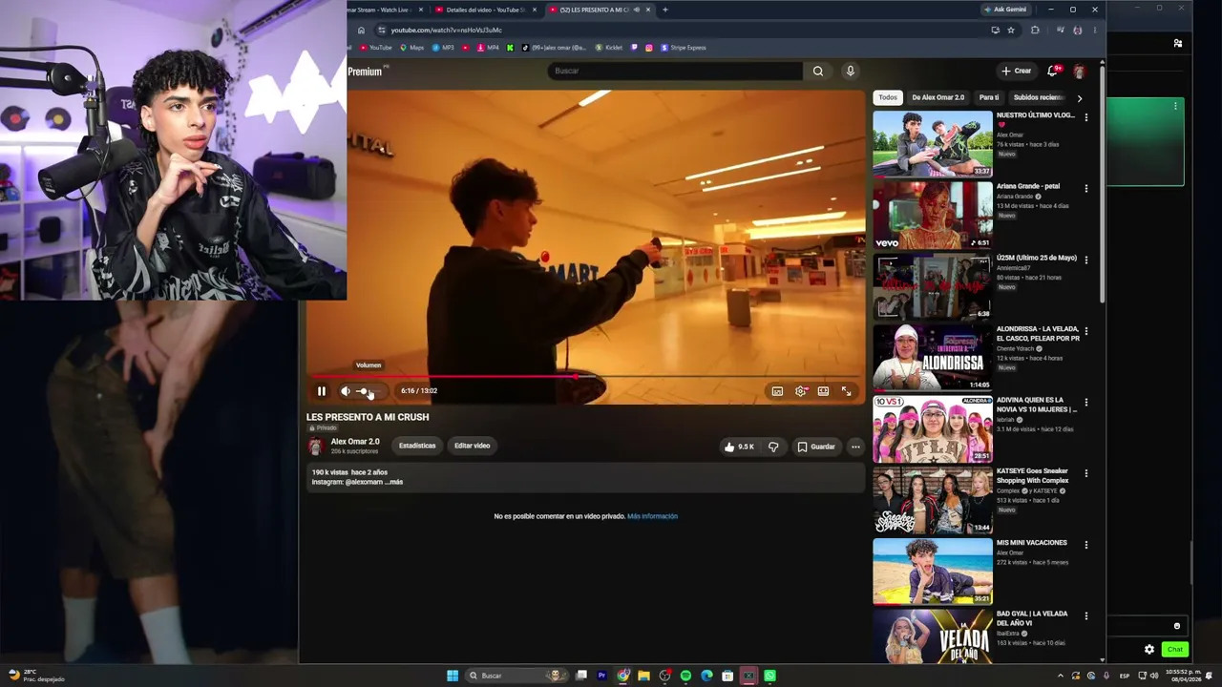Open options for U25M (Último 25 de Mayo)

point(1085,260)
